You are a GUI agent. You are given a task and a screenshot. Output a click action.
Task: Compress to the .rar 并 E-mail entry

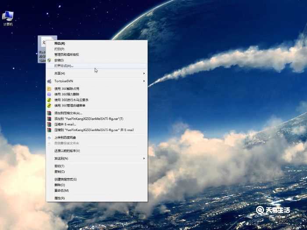coord(97,130)
